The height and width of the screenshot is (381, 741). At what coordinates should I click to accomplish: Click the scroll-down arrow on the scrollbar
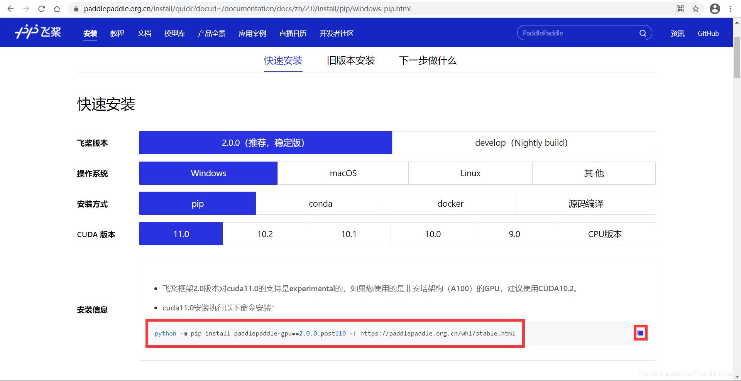coord(736,377)
